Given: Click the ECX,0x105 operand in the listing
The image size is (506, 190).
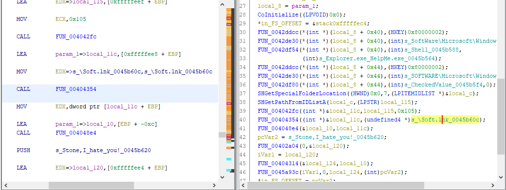Looking at the screenshot, I should [x=71, y=19].
